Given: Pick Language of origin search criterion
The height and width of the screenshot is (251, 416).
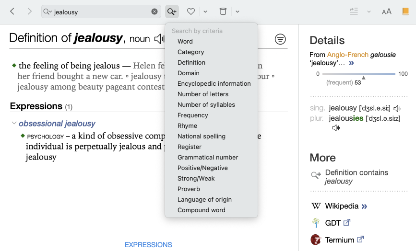Looking at the screenshot, I should (204, 200).
